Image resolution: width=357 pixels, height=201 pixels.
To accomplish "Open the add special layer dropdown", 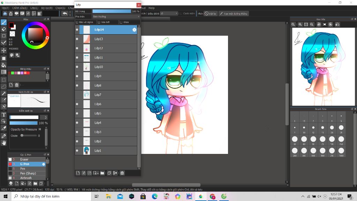I will click(96, 173).
